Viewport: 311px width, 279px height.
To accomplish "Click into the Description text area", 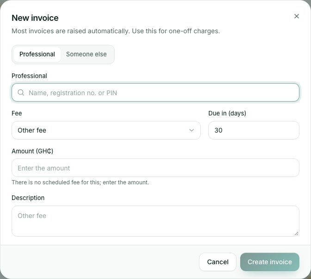I will tap(155, 221).
